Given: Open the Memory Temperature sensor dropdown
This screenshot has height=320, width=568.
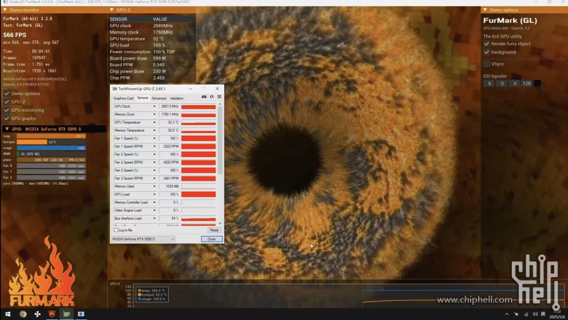Looking at the screenshot, I should coord(154,130).
